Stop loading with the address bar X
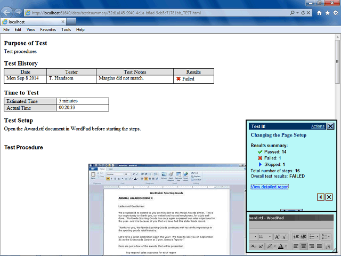The height and width of the screenshot is (256, 341). click(x=308, y=13)
